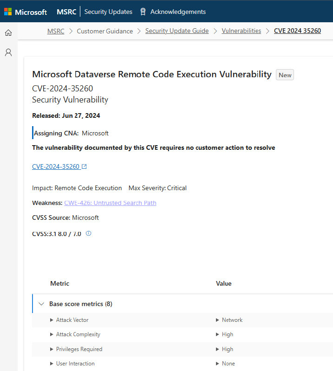Collapse the Base score metrics section
Screen dimensions: 333x371
[x=41, y=304]
